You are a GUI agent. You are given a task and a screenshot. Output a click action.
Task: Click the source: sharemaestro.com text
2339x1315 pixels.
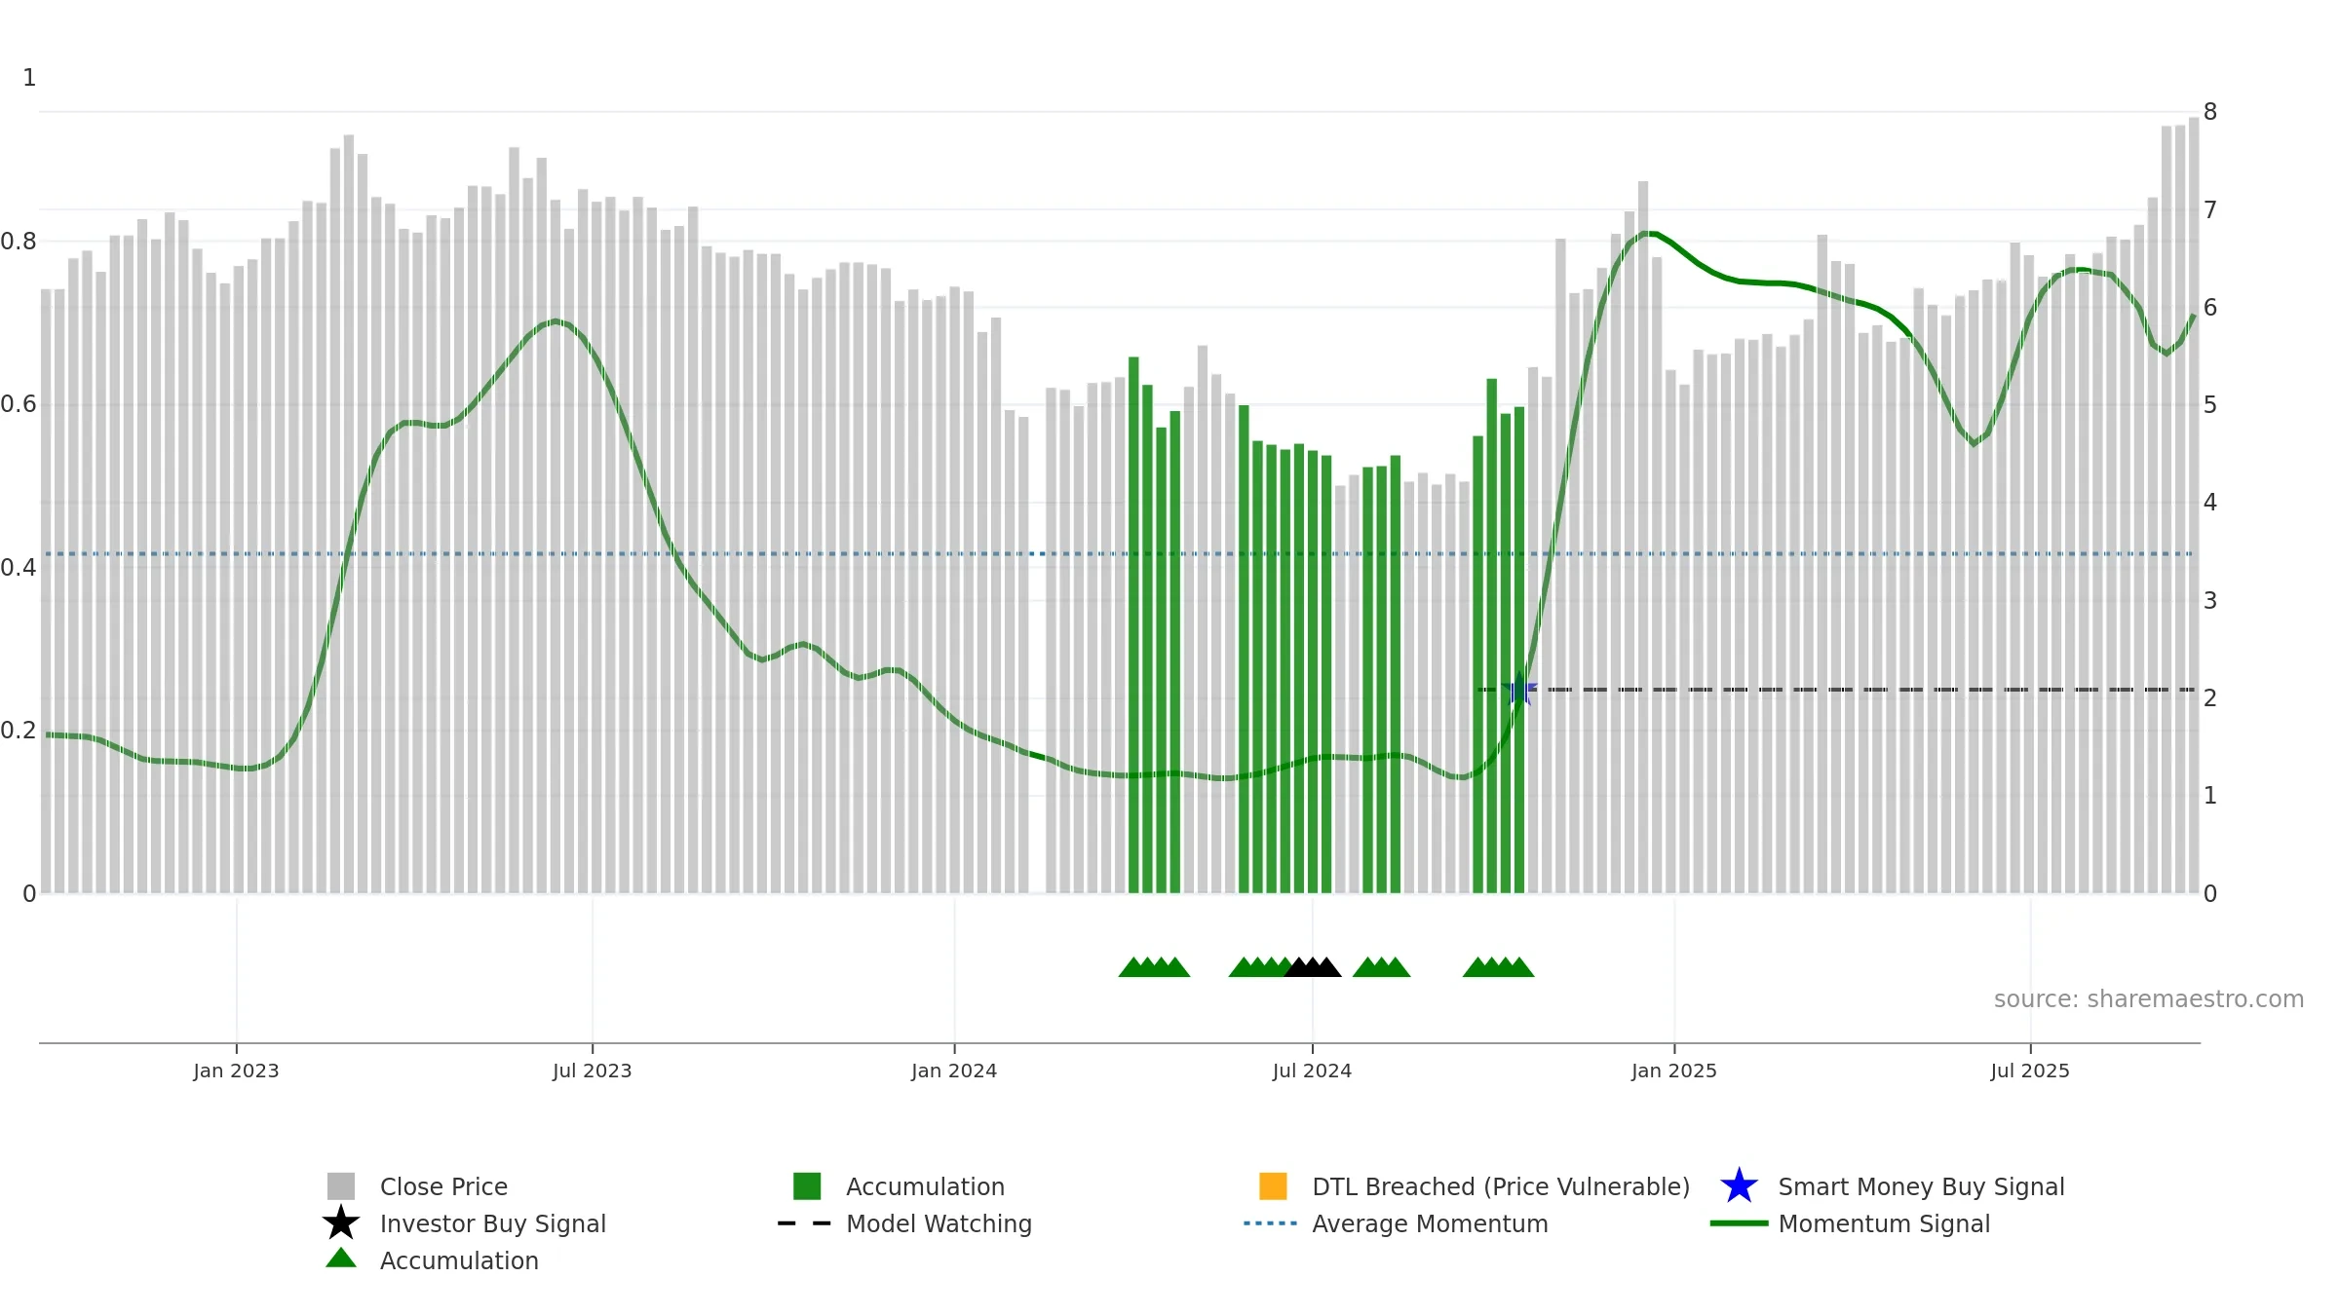[x=2149, y=999]
